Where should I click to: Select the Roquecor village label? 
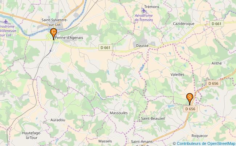point(200,135)
